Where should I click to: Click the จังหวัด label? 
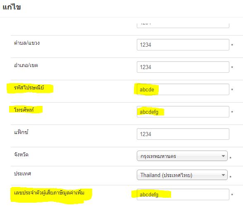21,155
